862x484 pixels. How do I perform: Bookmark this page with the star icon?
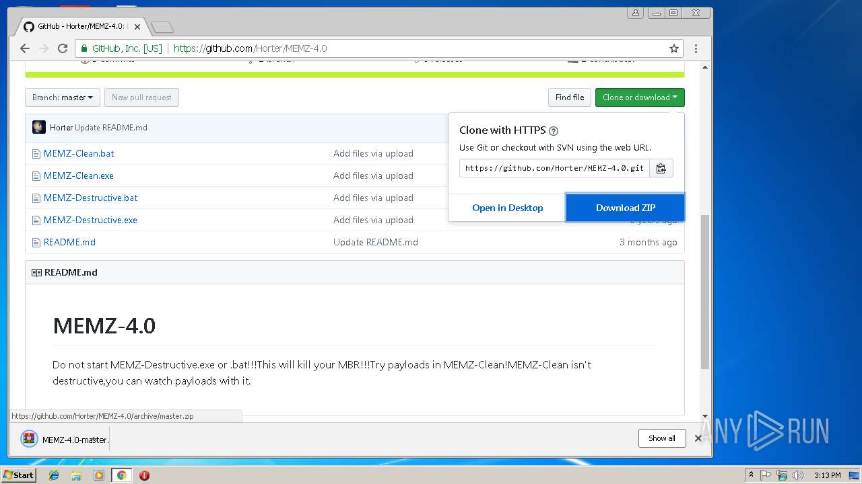tap(673, 48)
